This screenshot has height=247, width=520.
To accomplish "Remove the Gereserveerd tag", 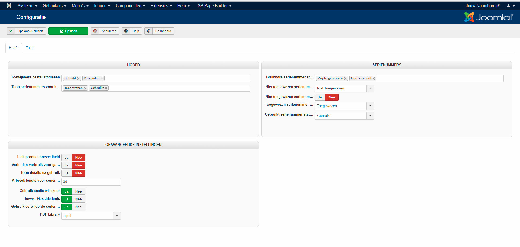I will pos(374,78).
